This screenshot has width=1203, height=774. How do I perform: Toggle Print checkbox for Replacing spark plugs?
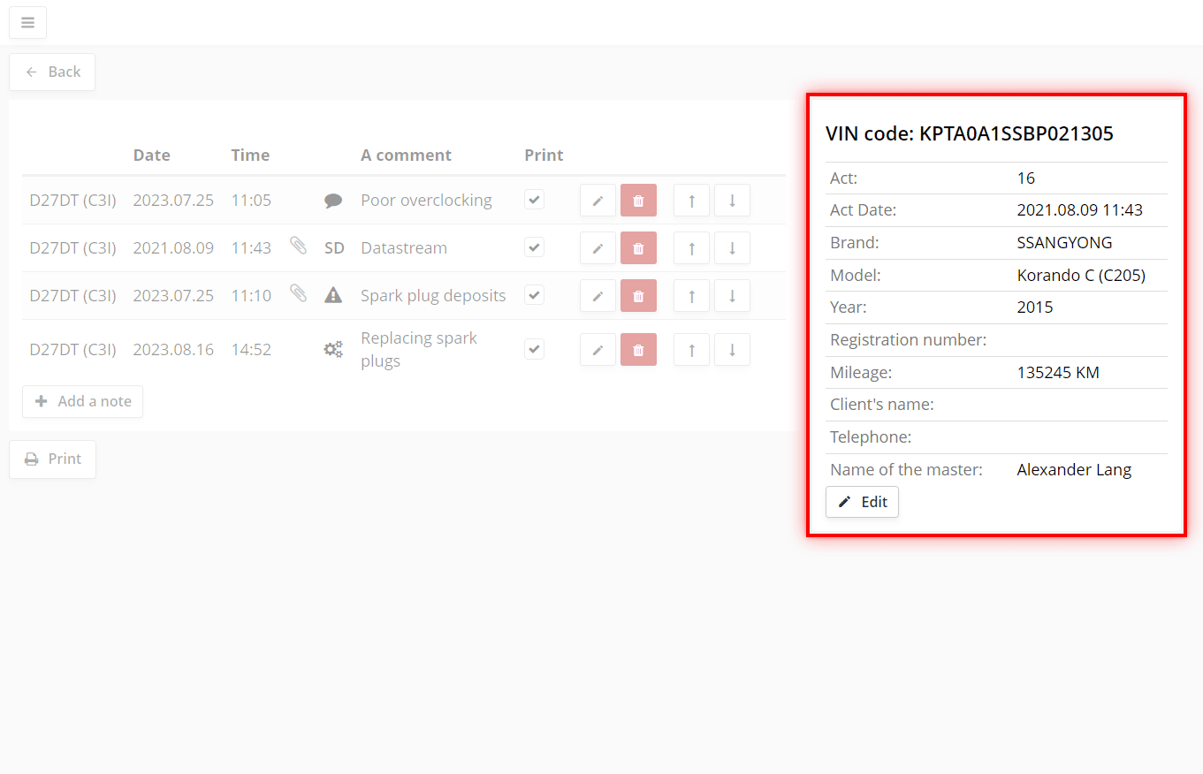point(534,349)
